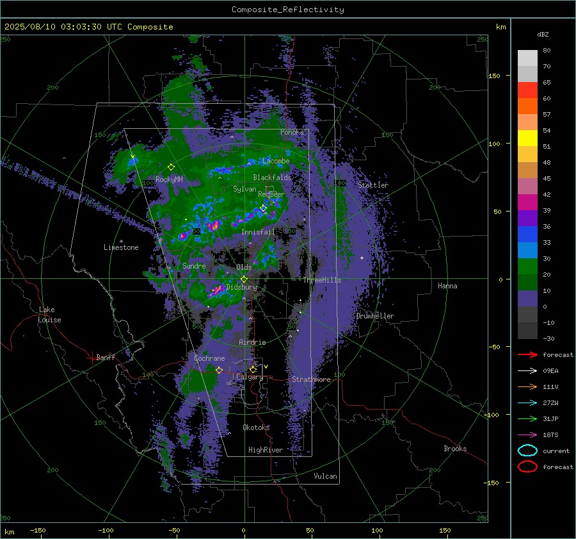Click the Drumheller town label
576x539 pixels.
(375, 316)
